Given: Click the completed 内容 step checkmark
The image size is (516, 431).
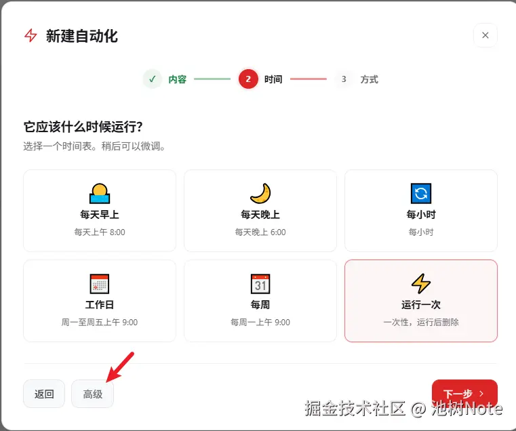Looking at the screenshot, I should (153, 79).
